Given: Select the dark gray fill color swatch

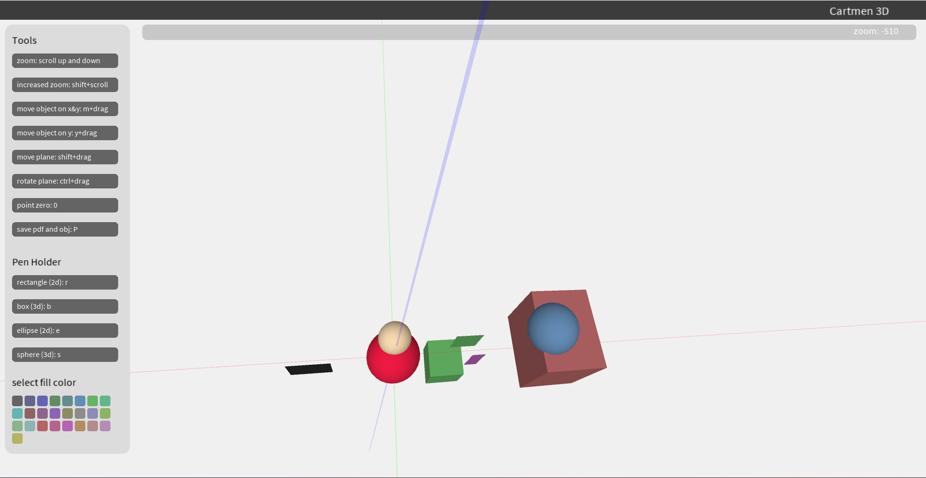Looking at the screenshot, I should [x=17, y=400].
